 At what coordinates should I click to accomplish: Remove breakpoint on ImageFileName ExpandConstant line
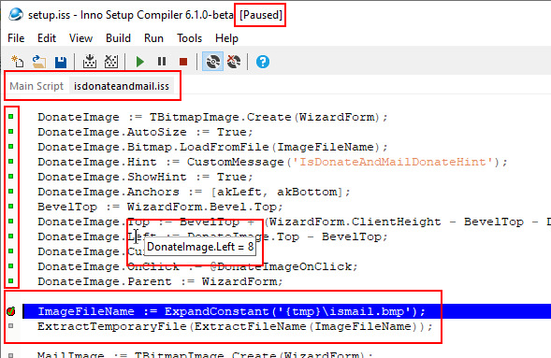pos(11,311)
